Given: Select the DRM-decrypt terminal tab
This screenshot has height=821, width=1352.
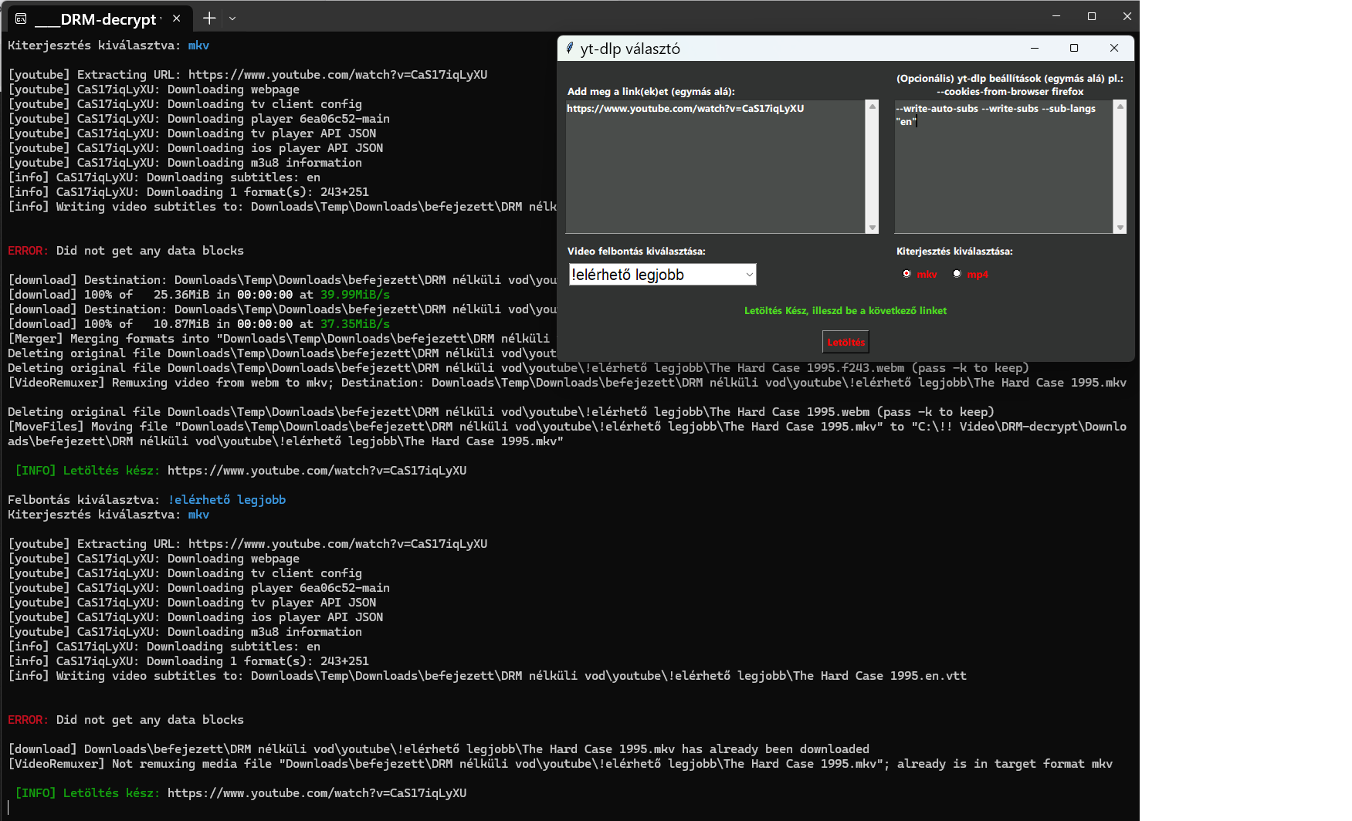Looking at the screenshot, I should 99,19.
